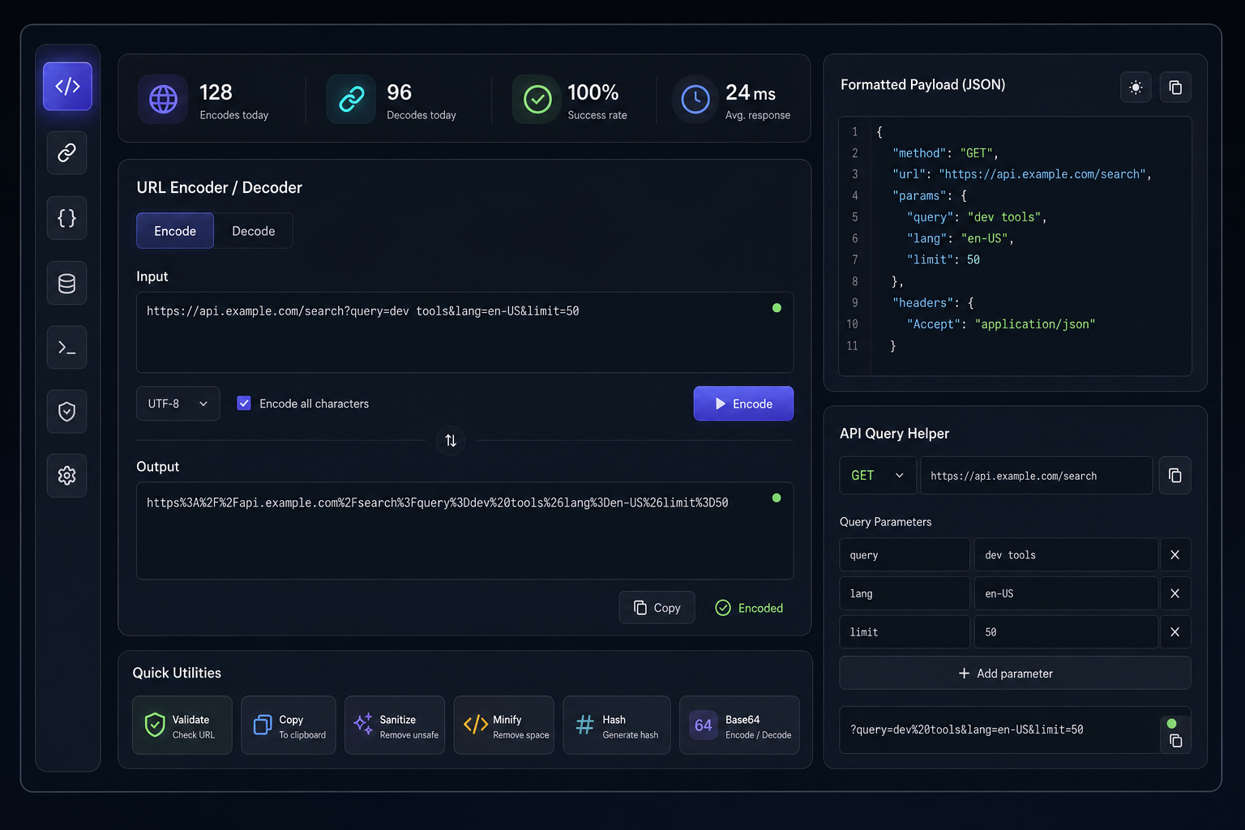Open the shield security sidebar icon
This screenshot has width=1245, height=830.
point(67,412)
